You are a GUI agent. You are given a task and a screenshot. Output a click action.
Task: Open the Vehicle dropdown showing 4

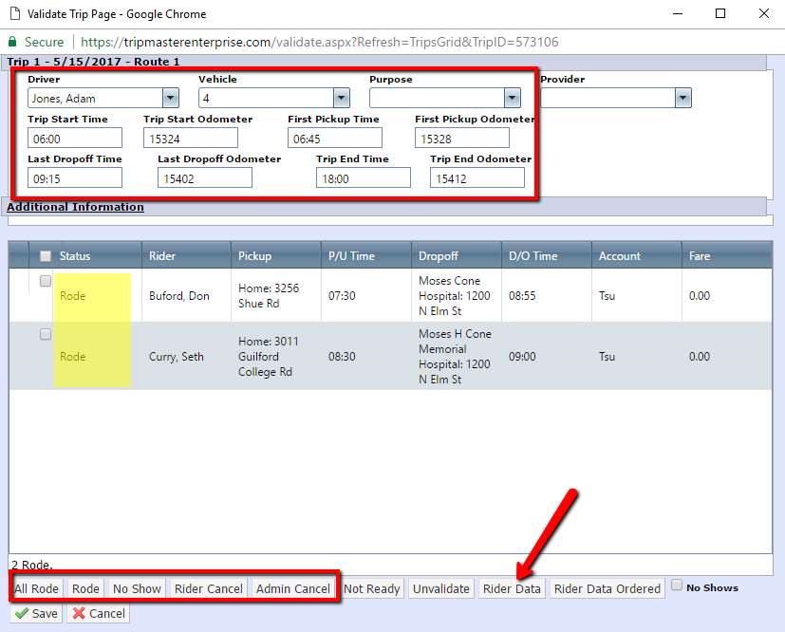(342, 98)
